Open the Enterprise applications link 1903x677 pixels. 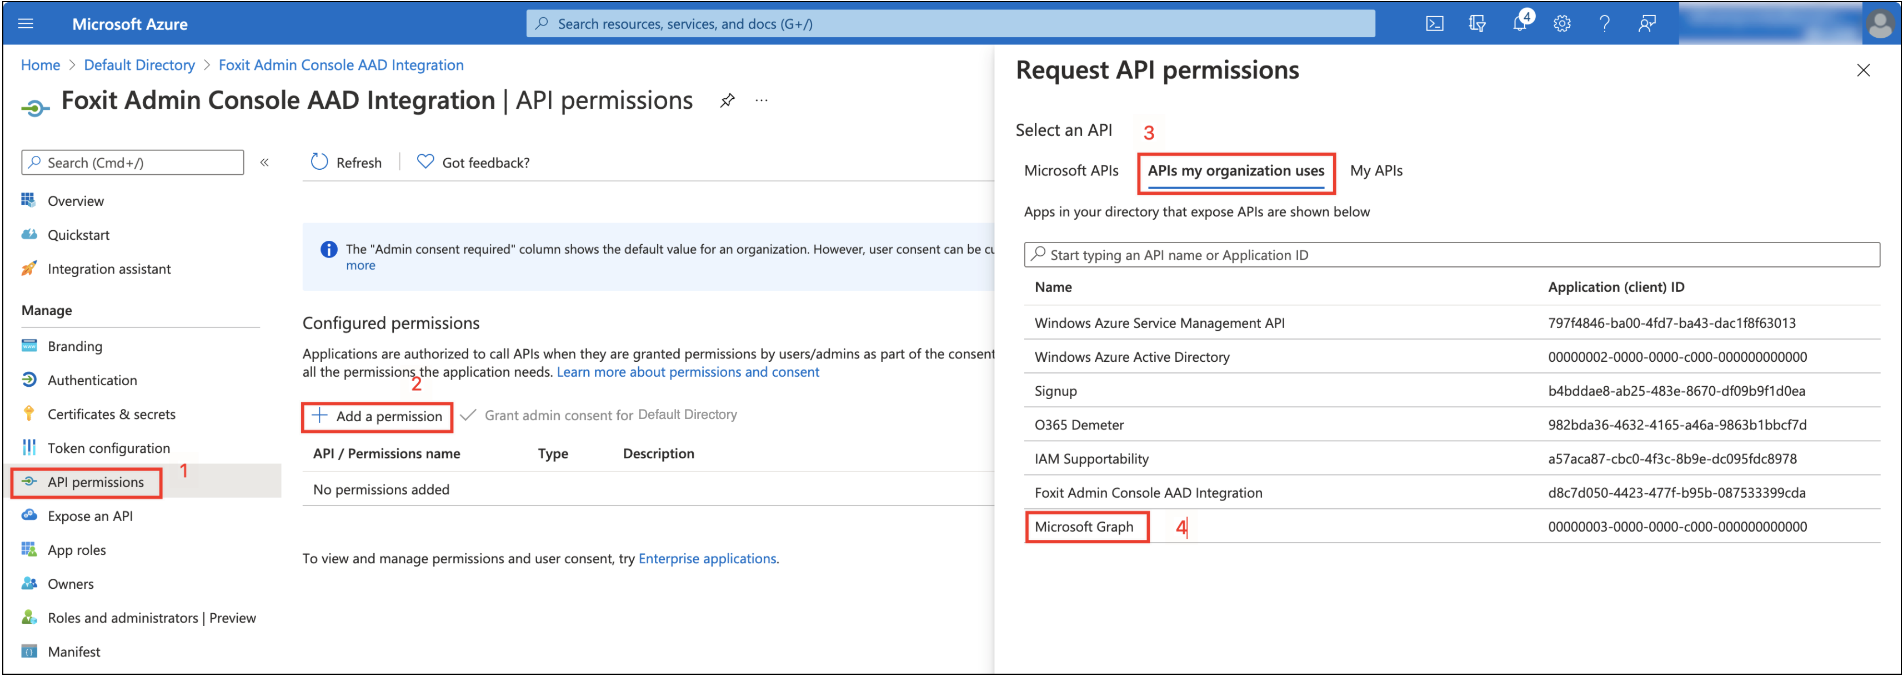click(707, 558)
